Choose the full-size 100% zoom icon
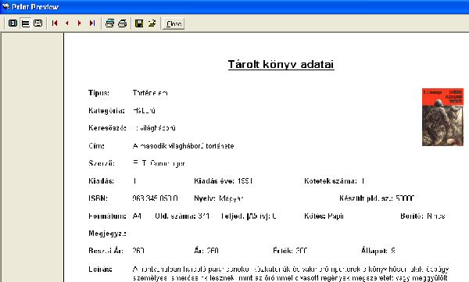 click(x=26, y=23)
